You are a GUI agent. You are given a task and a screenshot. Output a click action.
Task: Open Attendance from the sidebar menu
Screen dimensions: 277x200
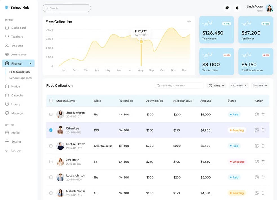(19, 55)
